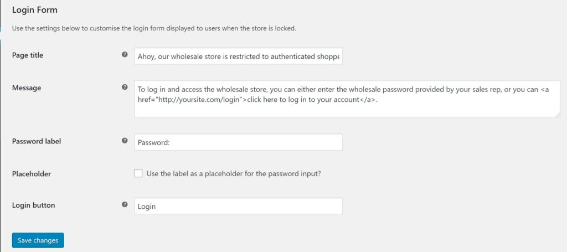The height and width of the screenshot is (252, 567).
Task: Click the 'Use the label as a placeholder' text
Action: click(234, 173)
